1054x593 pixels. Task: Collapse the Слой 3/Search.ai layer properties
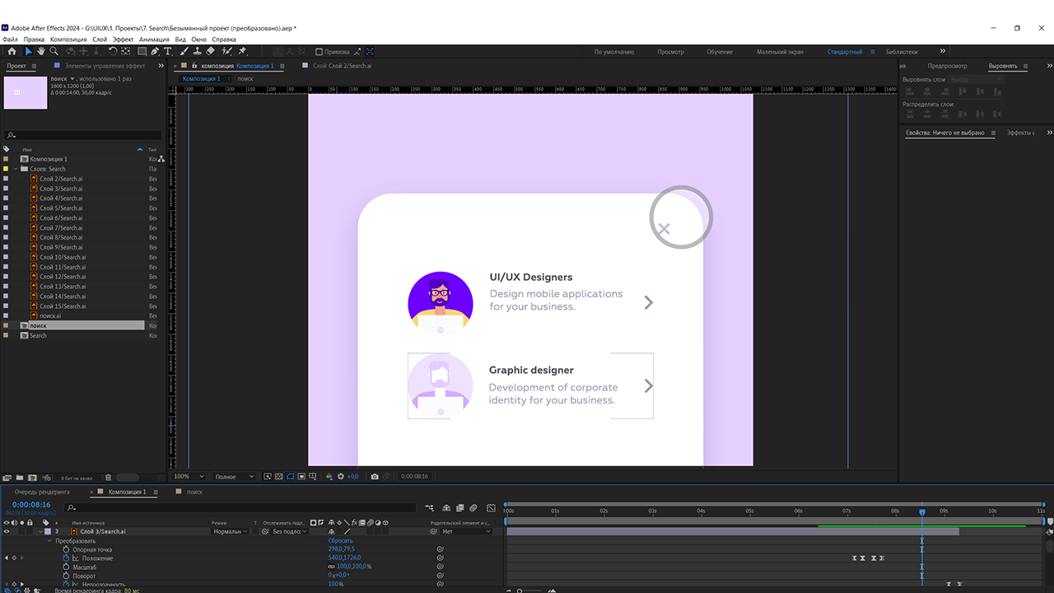coord(40,531)
